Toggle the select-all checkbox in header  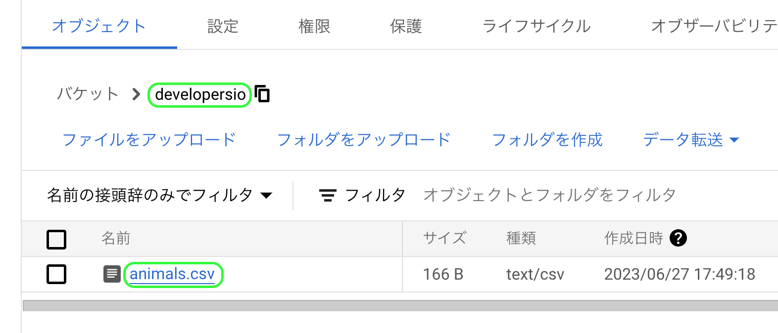(56, 239)
